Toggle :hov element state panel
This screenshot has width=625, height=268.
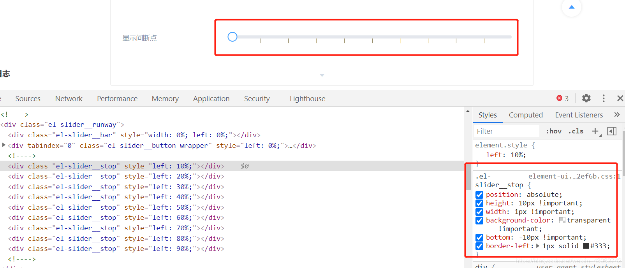click(554, 131)
